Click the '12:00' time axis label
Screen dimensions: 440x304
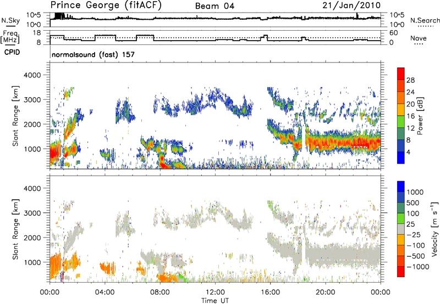tap(215, 292)
